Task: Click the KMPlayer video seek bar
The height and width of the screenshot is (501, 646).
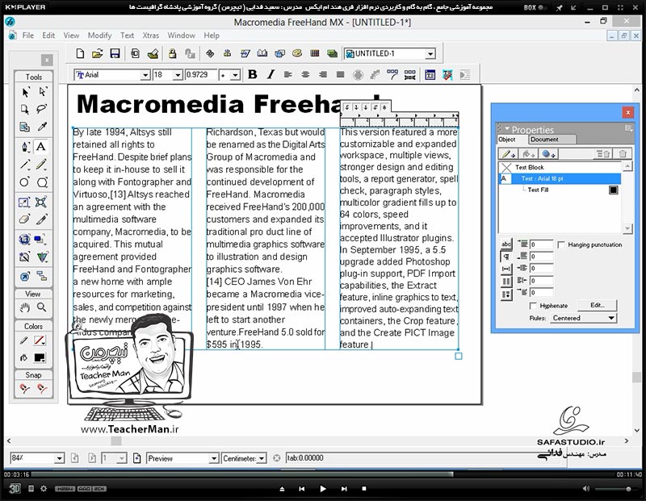Action: click(321, 474)
